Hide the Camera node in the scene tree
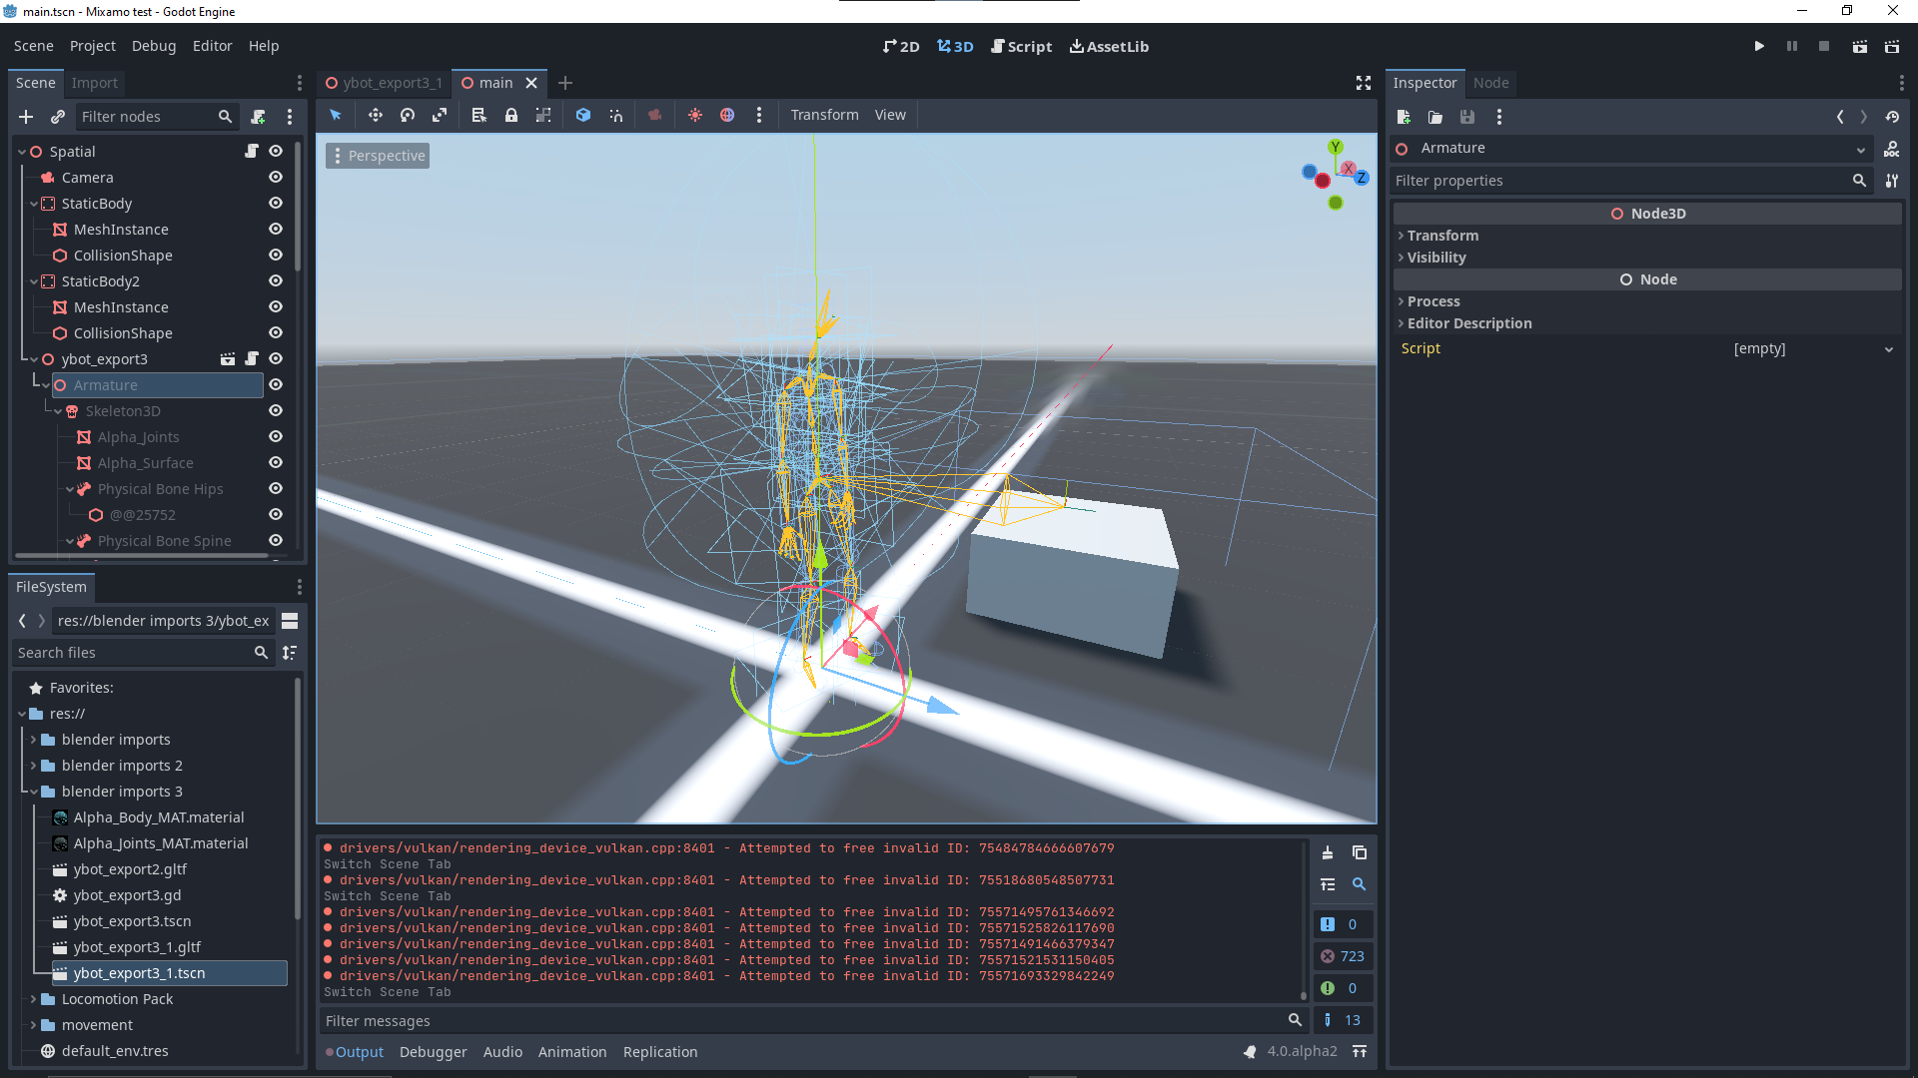 click(x=276, y=177)
